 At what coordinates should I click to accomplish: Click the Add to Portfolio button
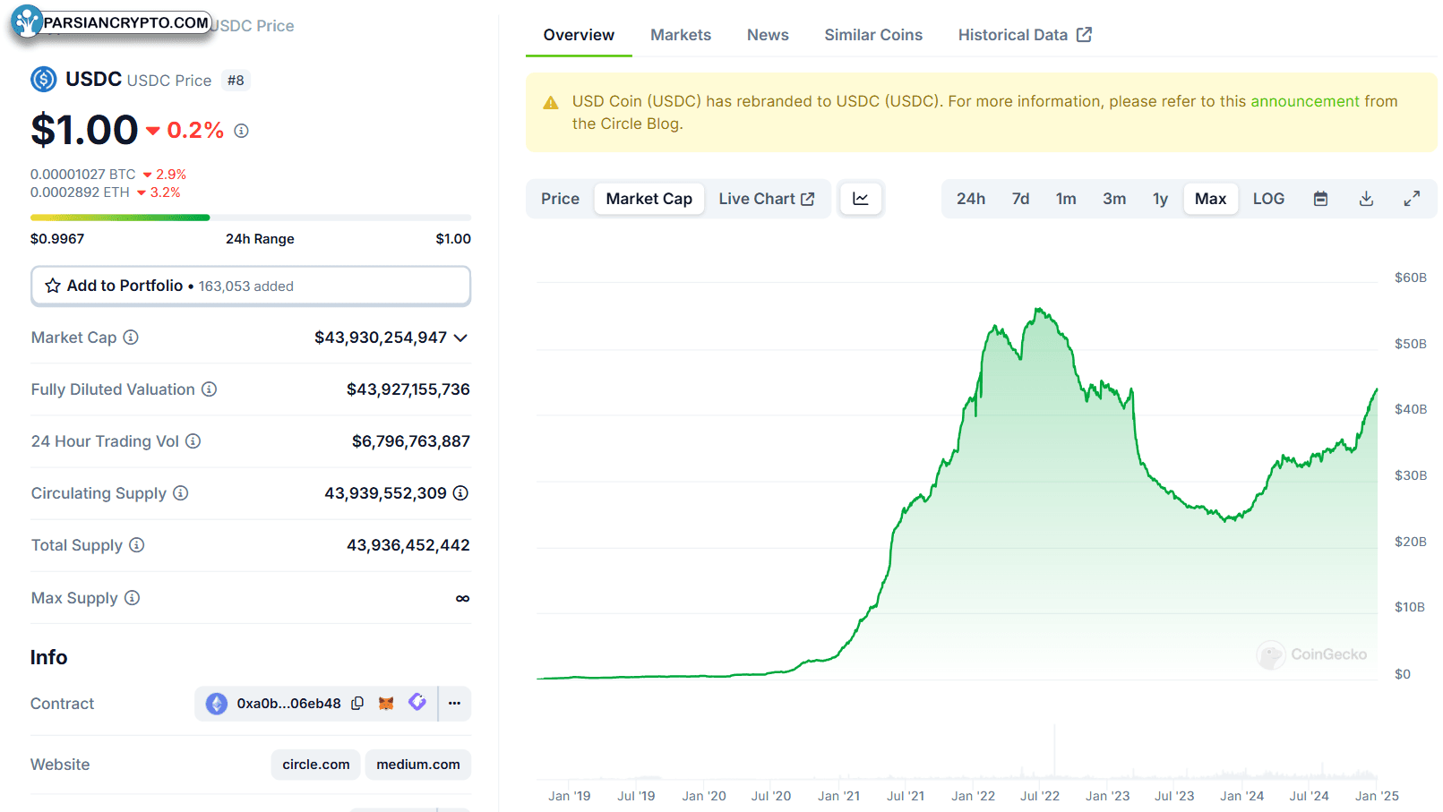click(251, 286)
